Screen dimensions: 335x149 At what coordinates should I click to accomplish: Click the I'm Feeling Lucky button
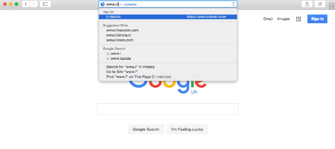(187, 129)
